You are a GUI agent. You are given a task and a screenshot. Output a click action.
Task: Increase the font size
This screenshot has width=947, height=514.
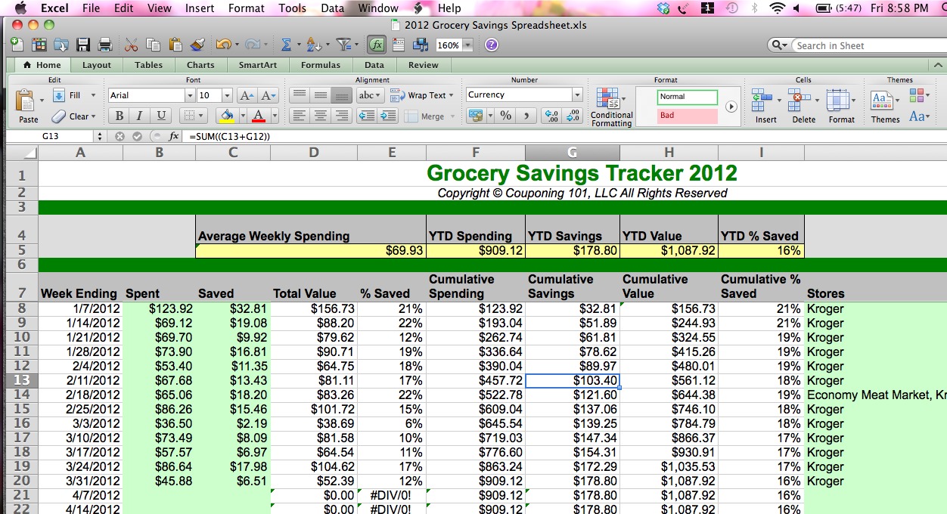pyautogui.click(x=247, y=95)
